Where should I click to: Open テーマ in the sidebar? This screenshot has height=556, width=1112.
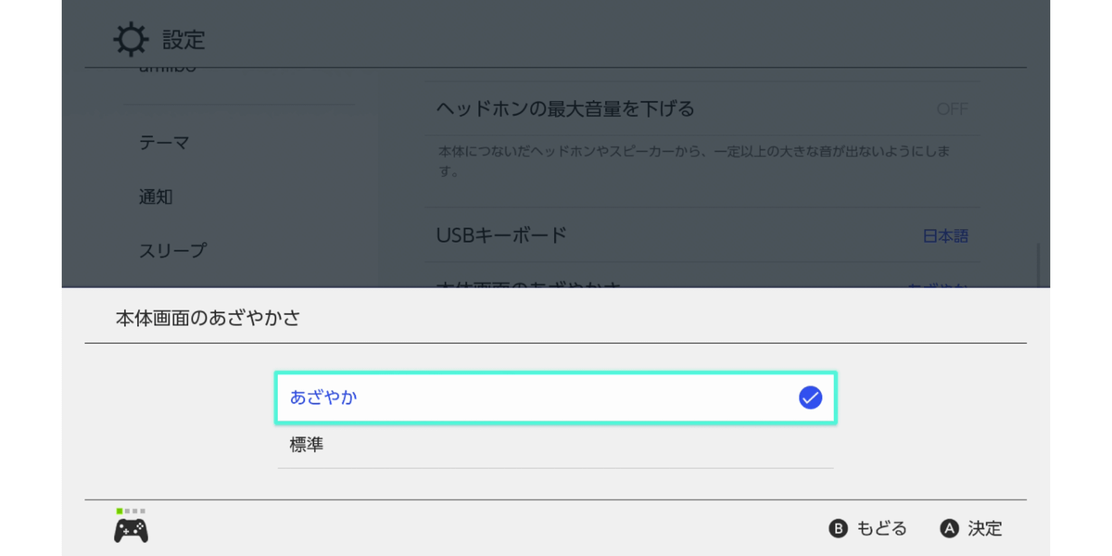[x=164, y=143]
